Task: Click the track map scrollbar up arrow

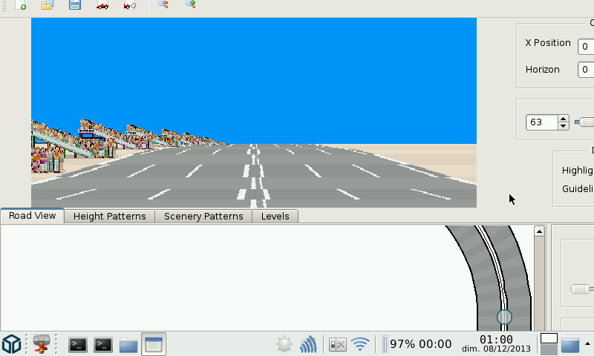Action: pos(540,232)
